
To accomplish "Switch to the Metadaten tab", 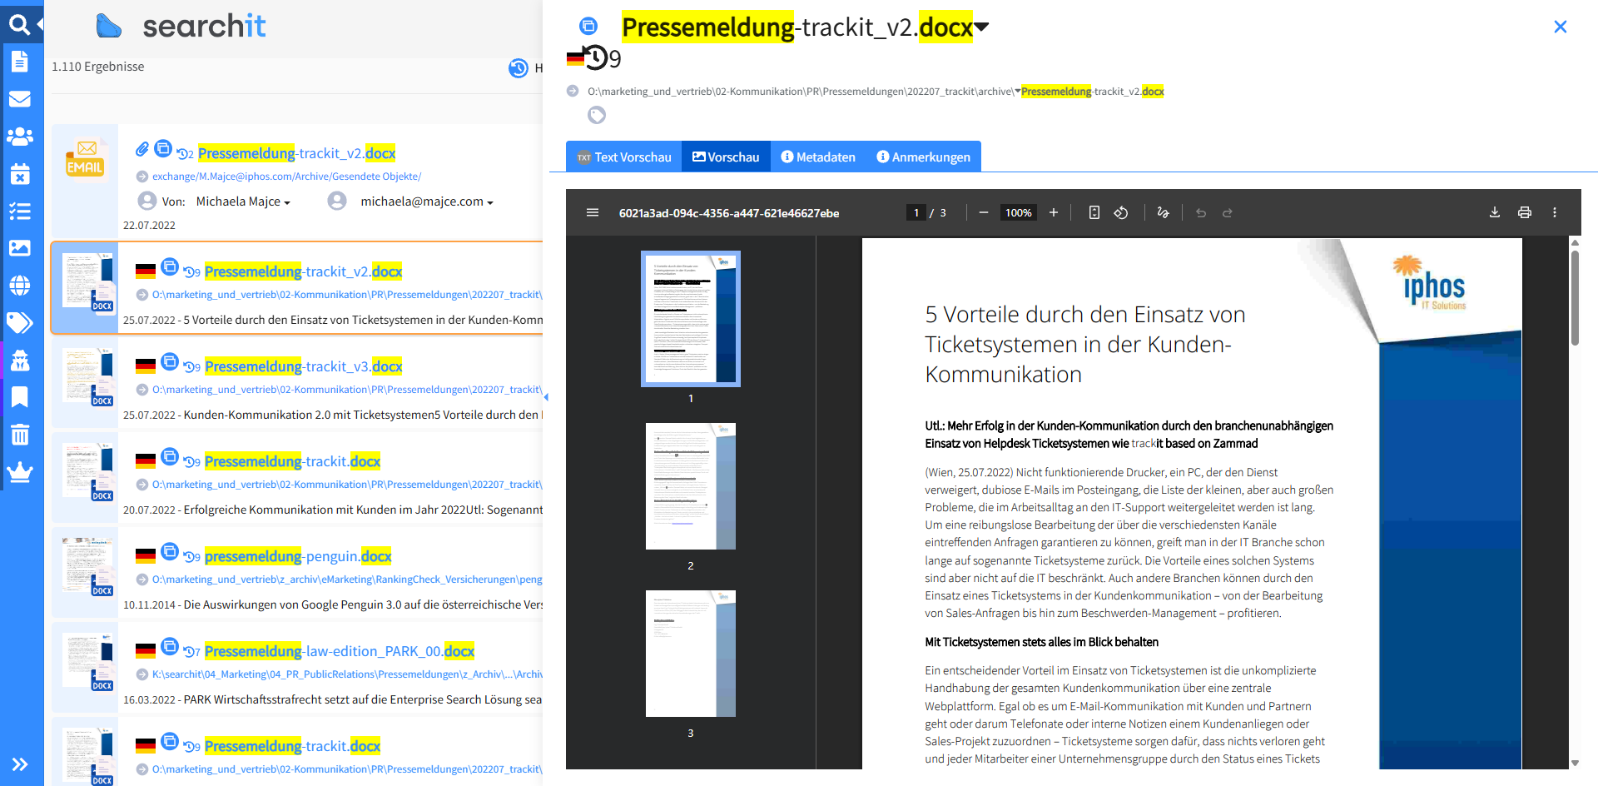I will click(817, 157).
